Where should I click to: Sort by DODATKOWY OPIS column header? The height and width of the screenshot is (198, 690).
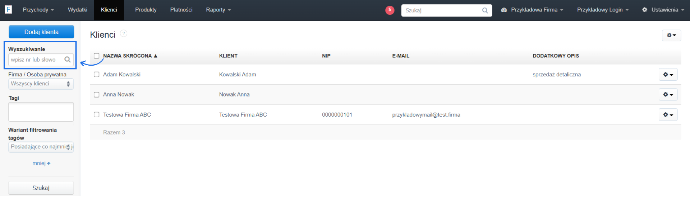tap(556, 56)
